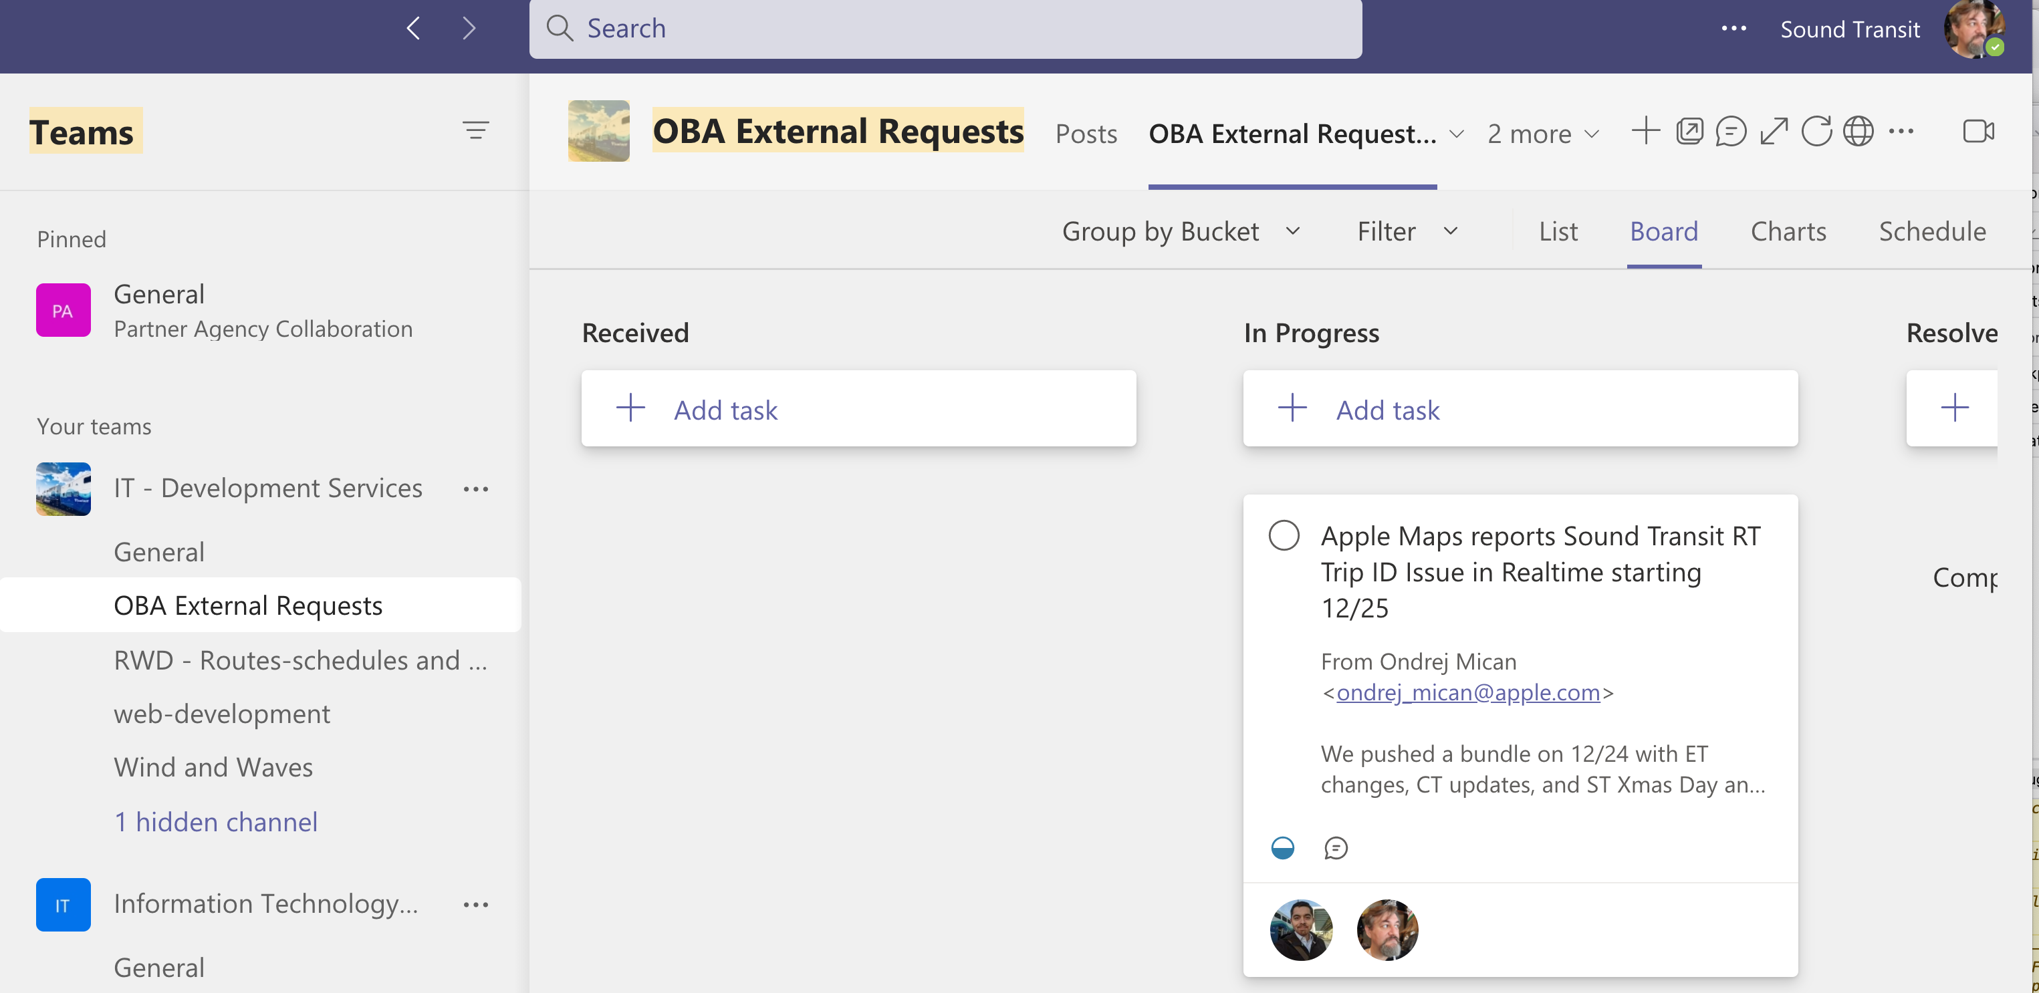The image size is (2039, 993).
Task: Select the OBA External Request... tab
Action: [1292, 134]
